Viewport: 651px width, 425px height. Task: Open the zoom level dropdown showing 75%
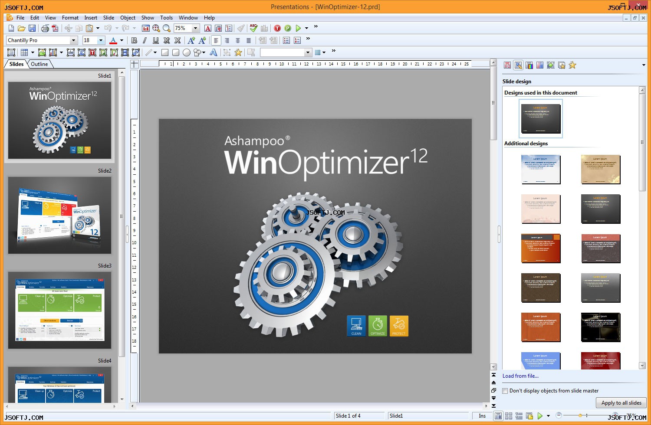pos(195,28)
